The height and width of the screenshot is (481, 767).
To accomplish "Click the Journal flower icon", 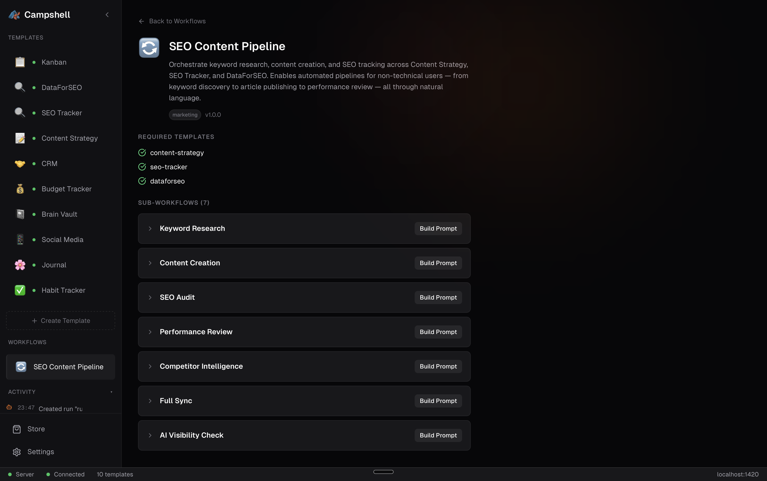I will pyautogui.click(x=20, y=265).
